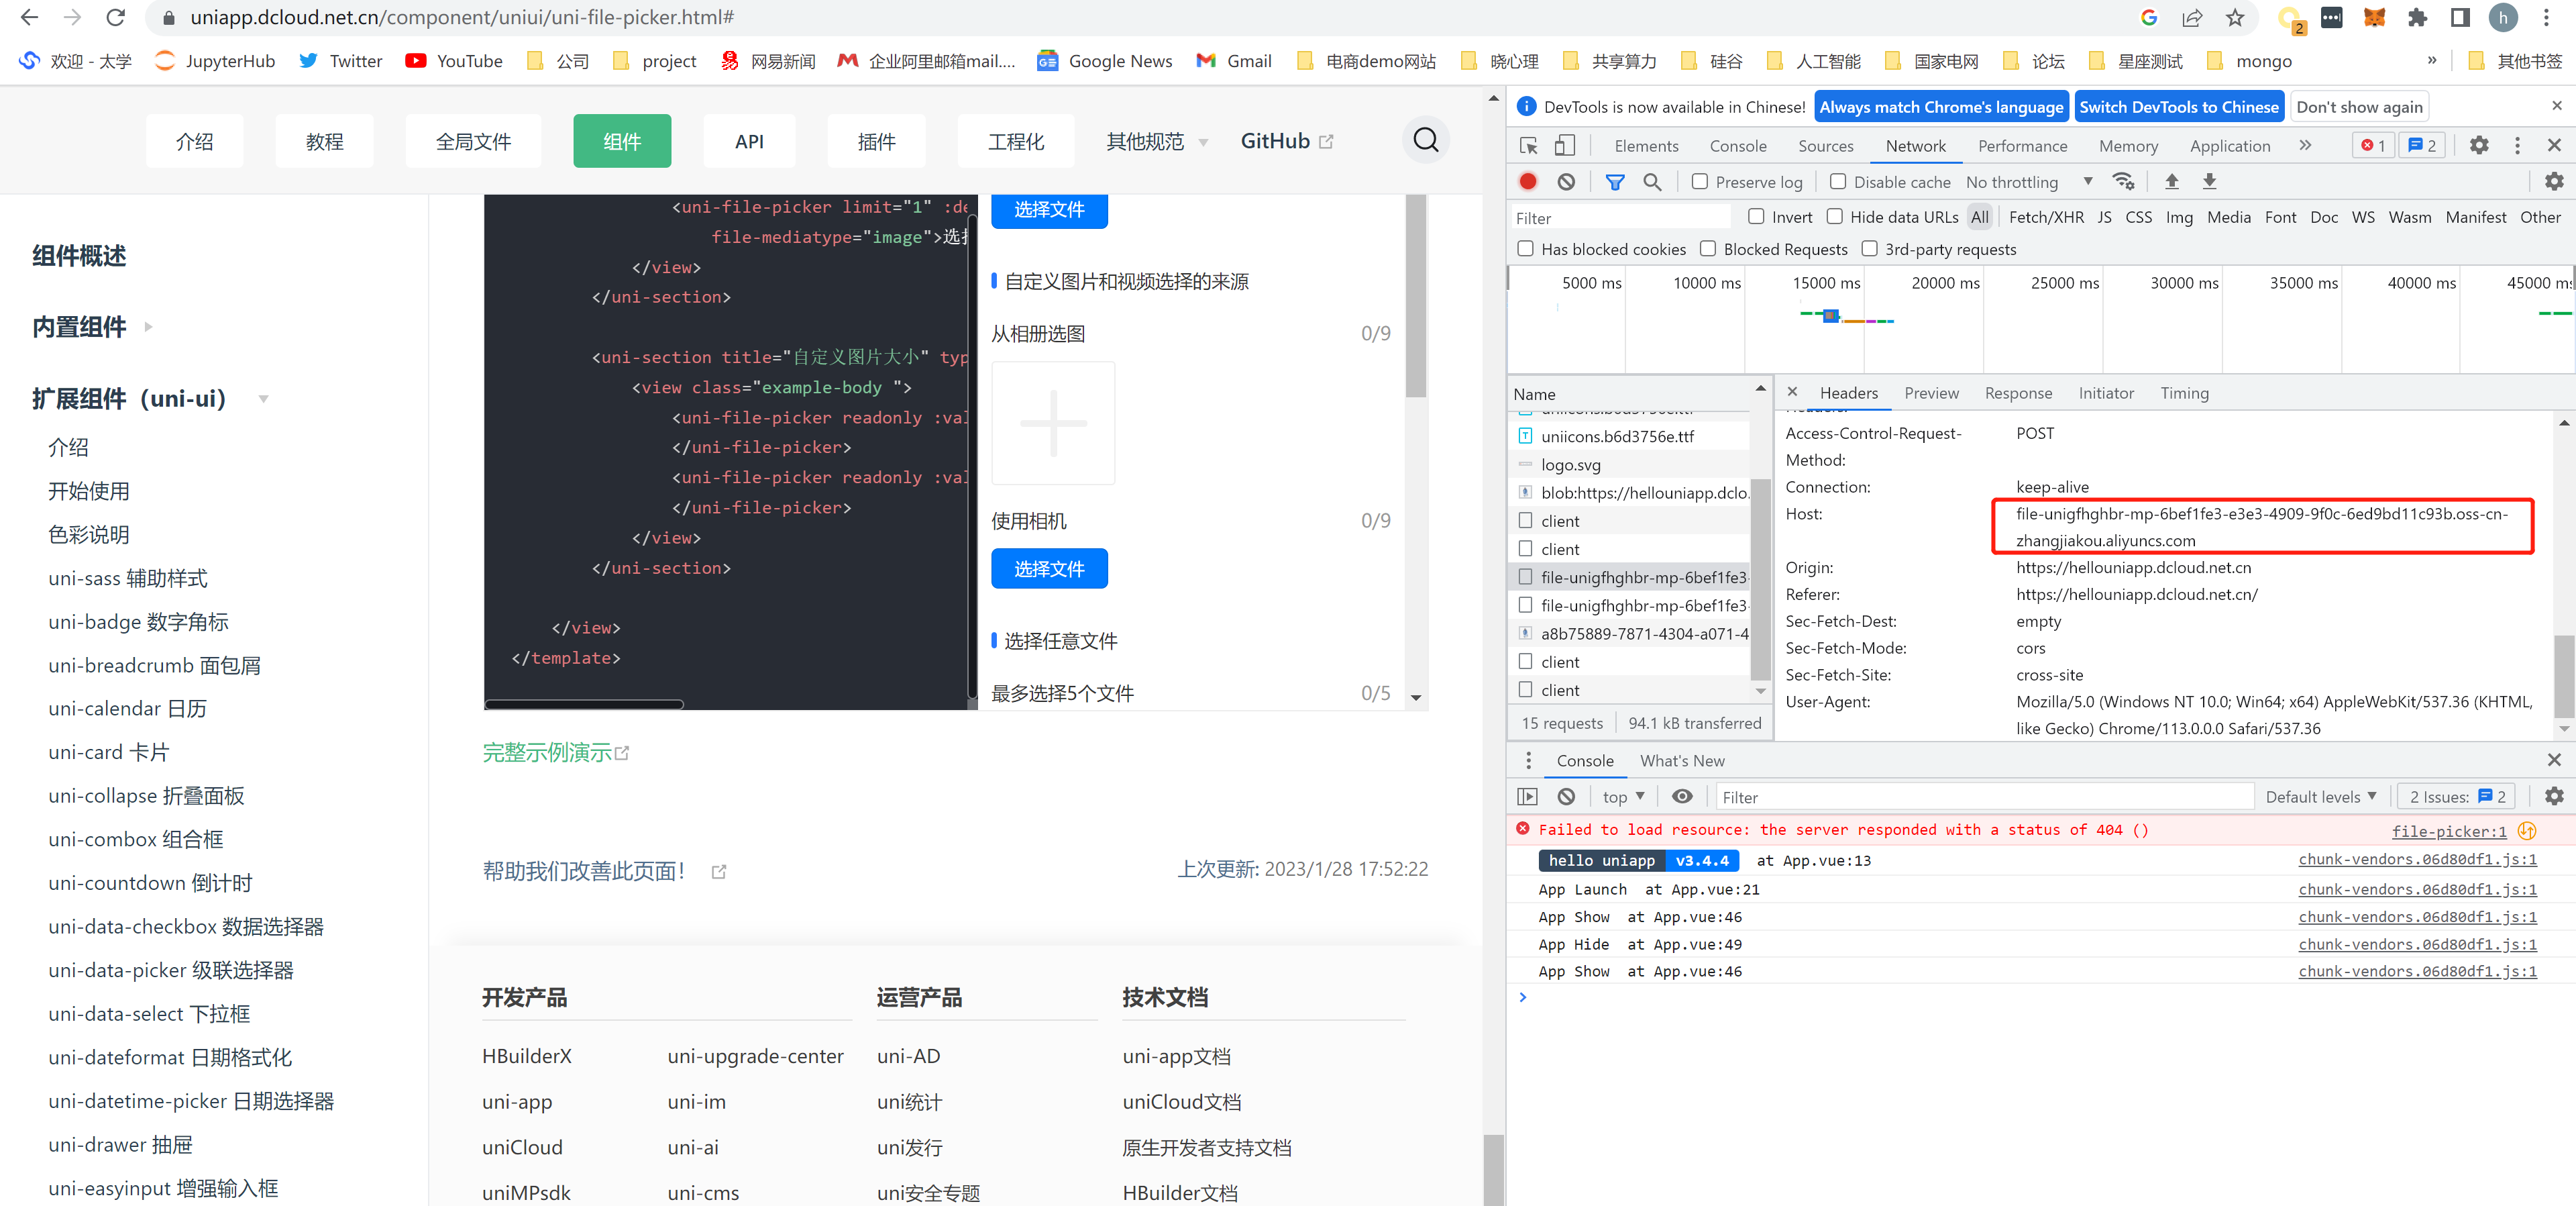Select the Img filter type
This screenshot has width=2576, height=1206.
[x=2178, y=217]
